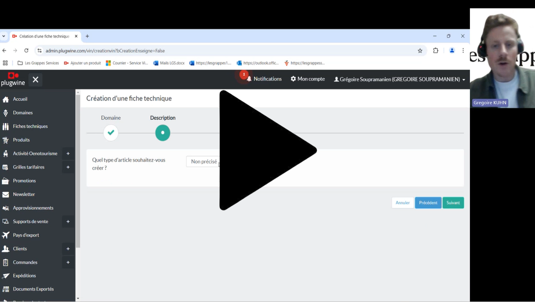
Task: Open the Chrome profile avatar icon
Action: point(452,51)
